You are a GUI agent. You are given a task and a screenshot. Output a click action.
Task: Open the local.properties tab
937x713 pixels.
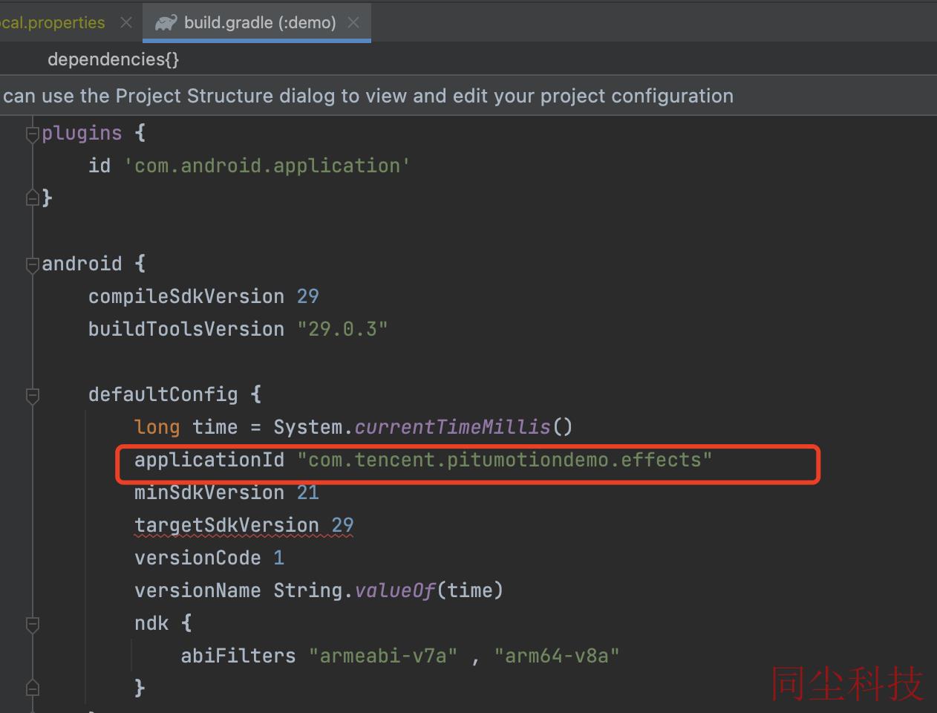(52, 22)
